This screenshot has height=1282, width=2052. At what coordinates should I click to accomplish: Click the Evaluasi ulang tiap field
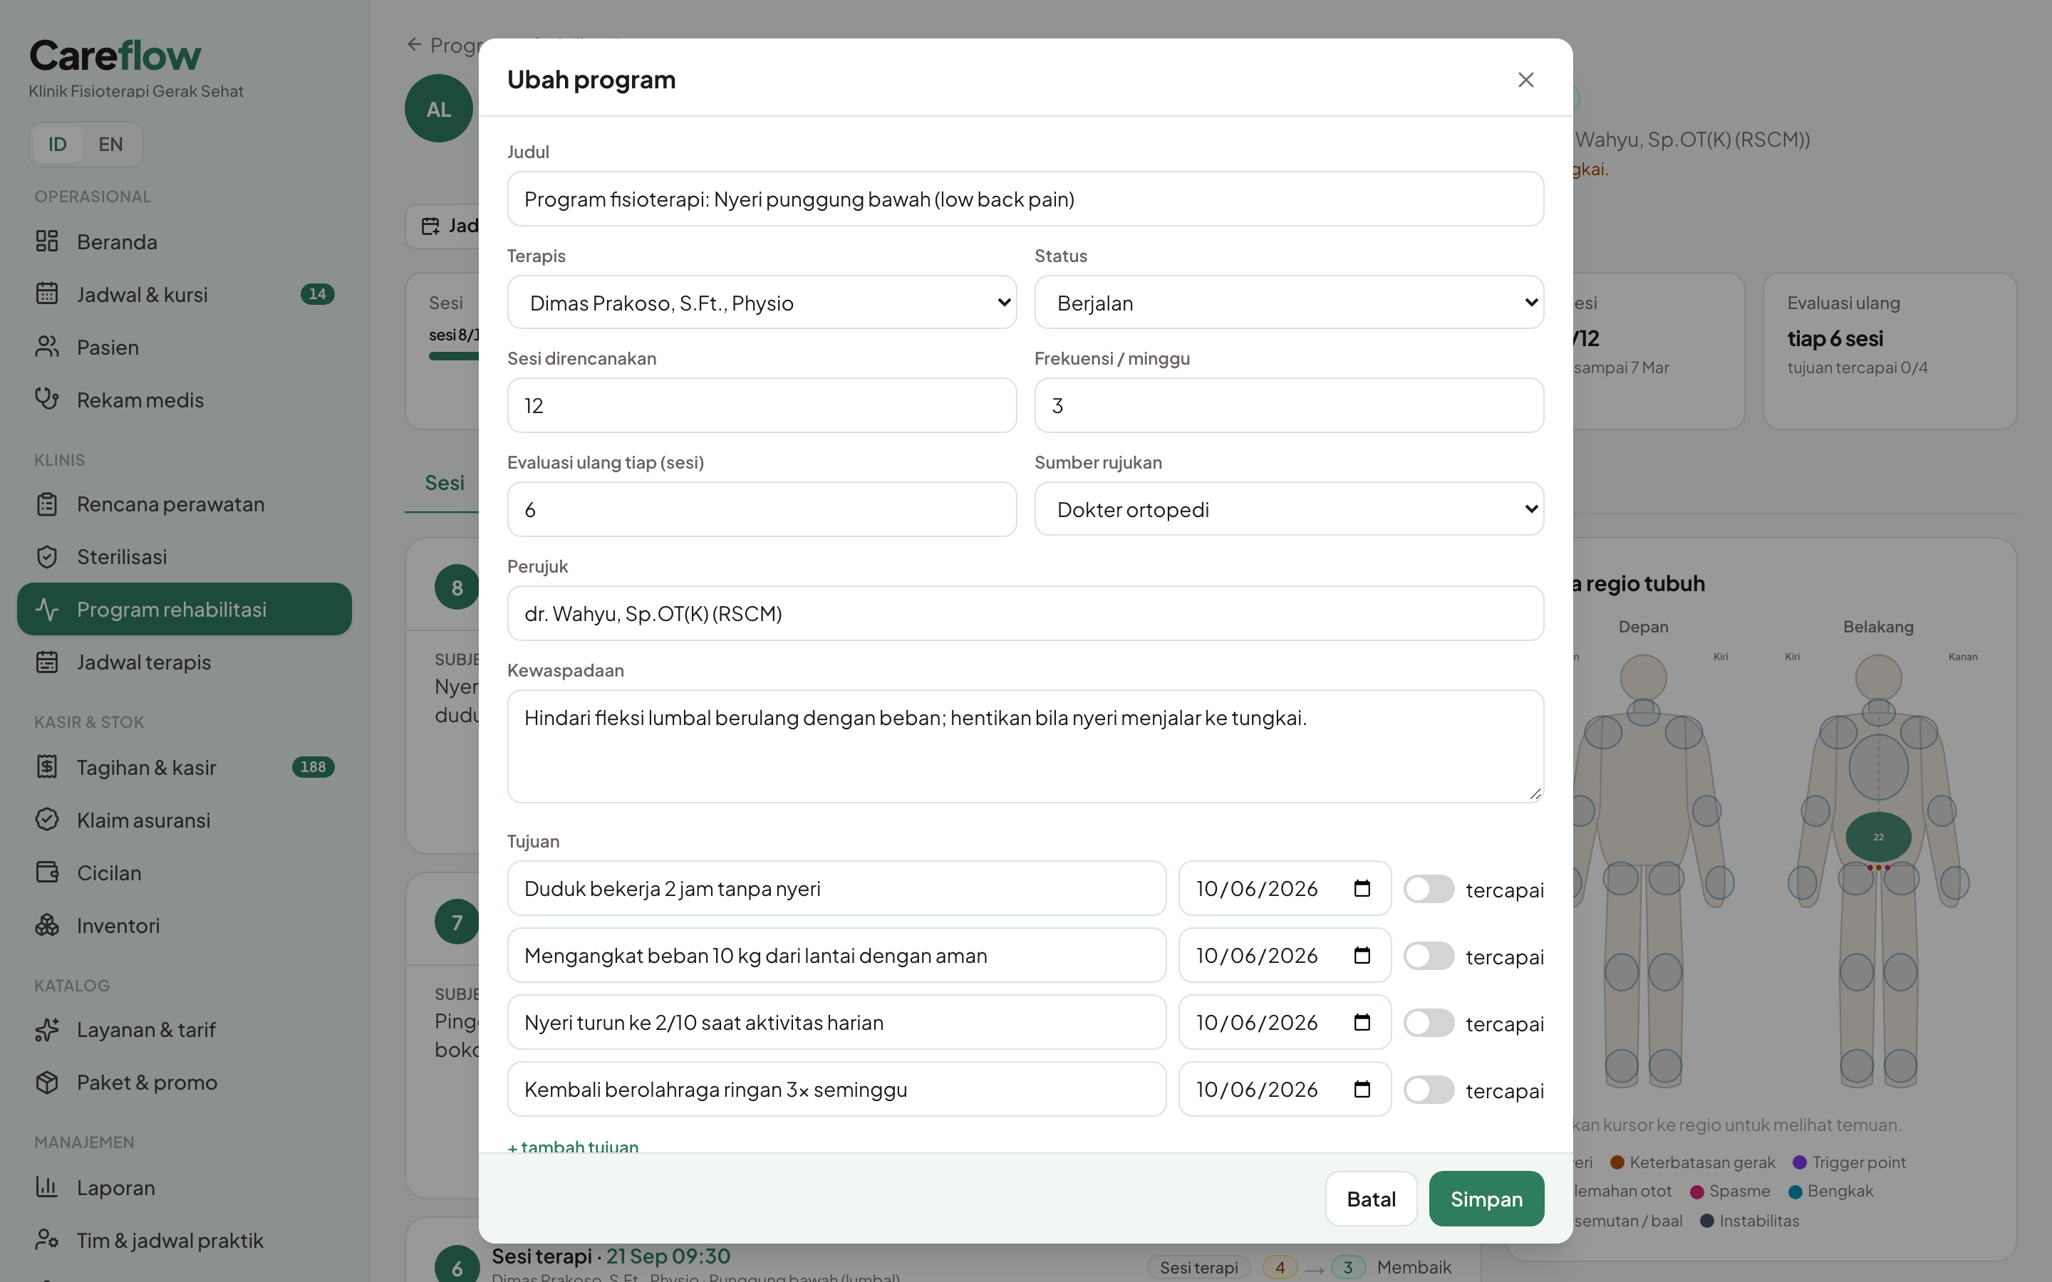pyautogui.click(x=762, y=509)
